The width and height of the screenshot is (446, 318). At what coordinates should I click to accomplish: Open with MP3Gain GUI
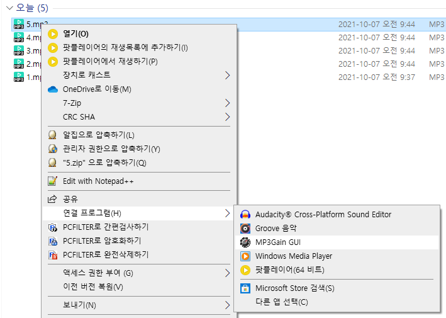tap(337, 242)
